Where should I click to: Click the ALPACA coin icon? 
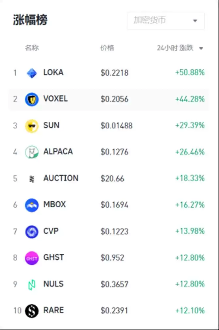point(32,152)
